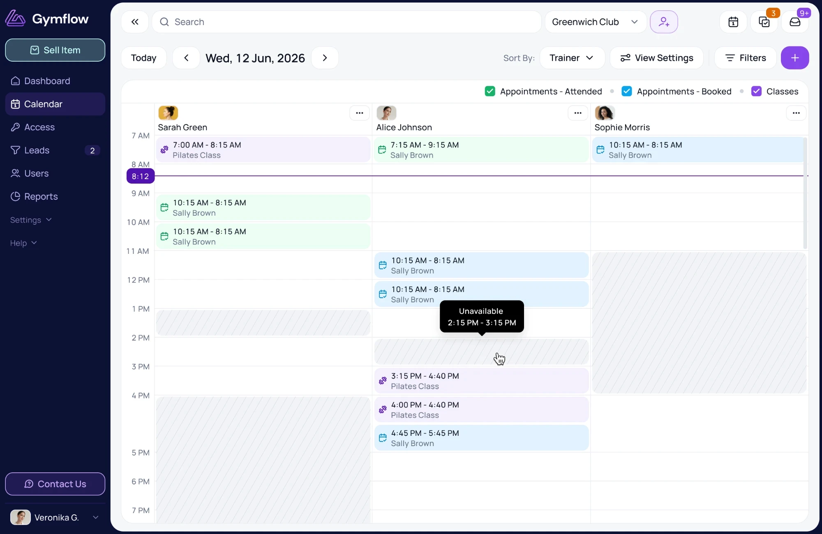822x534 pixels.
Task: Click the Sarah Green trainer name
Action: point(182,127)
